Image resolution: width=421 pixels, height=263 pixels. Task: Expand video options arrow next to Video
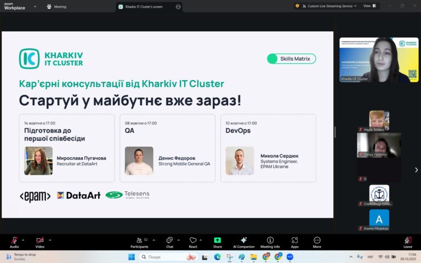pos(50,240)
